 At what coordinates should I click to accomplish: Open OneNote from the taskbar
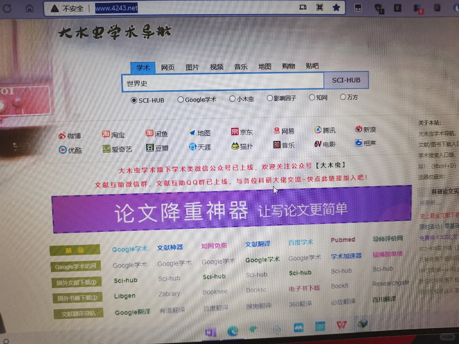pos(210,333)
